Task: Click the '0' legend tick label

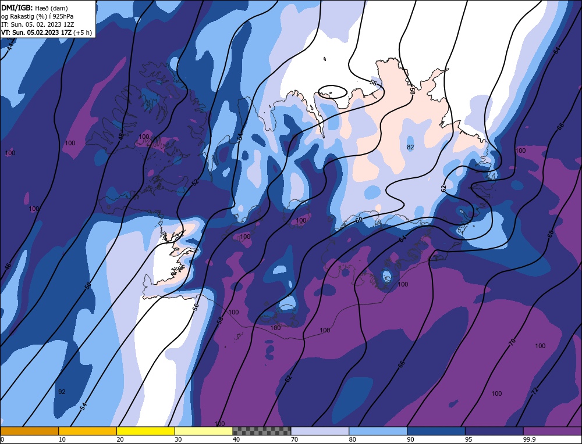Action: click(2, 439)
